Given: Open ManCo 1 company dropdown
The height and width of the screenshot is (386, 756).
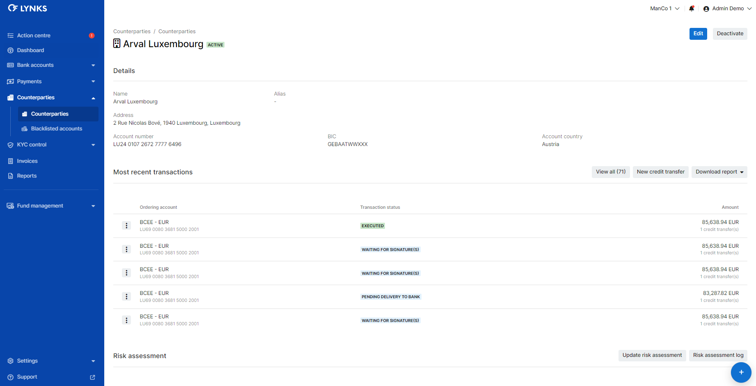Looking at the screenshot, I should tap(665, 9).
